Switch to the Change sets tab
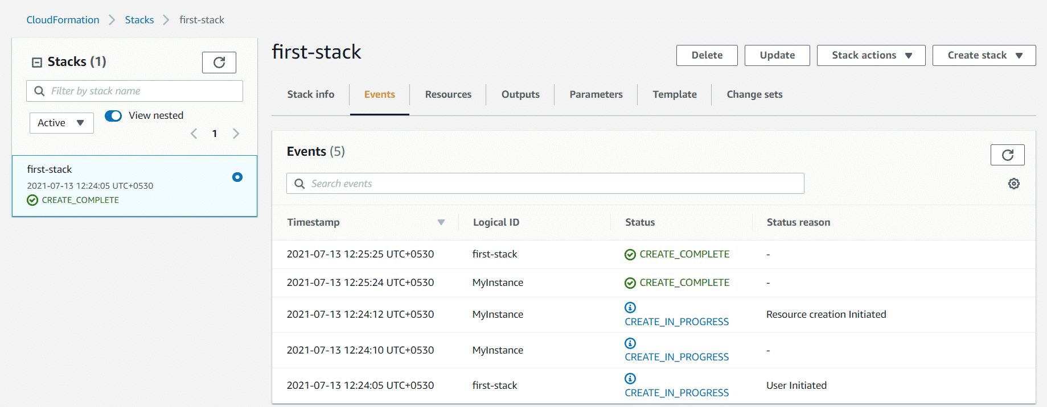Image resolution: width=1047 pixels, height=407 pixels. coord(754,94)
